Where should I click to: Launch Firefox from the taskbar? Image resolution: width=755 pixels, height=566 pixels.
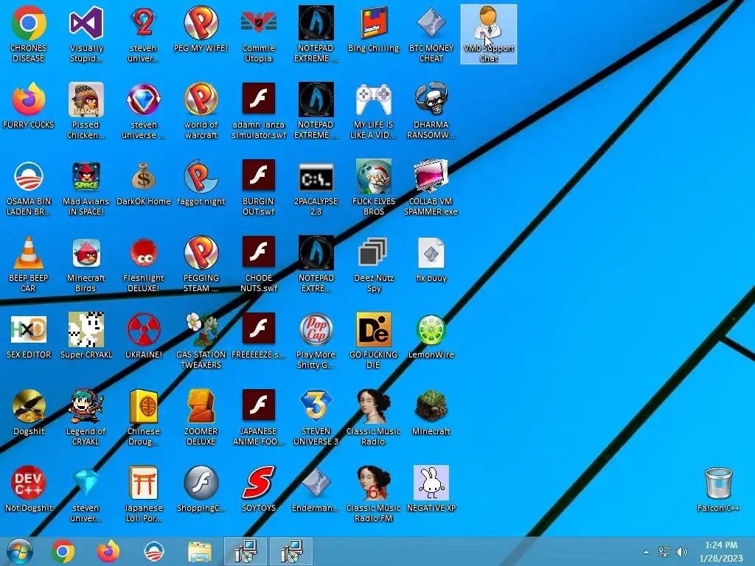pos(108,551)
